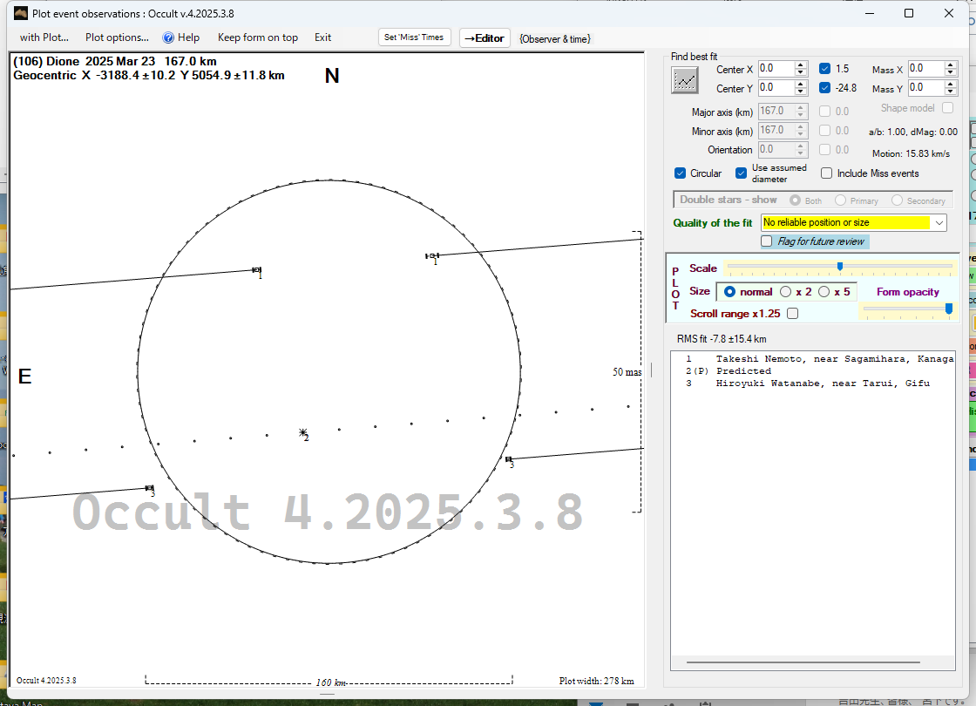Click the Center X value field
The width and height of the screenshot is (976, 706).
click(775, 69)
